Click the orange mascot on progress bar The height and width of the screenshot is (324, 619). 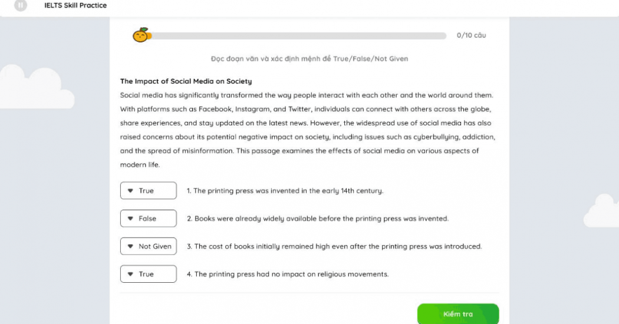(x=141, y=35)
